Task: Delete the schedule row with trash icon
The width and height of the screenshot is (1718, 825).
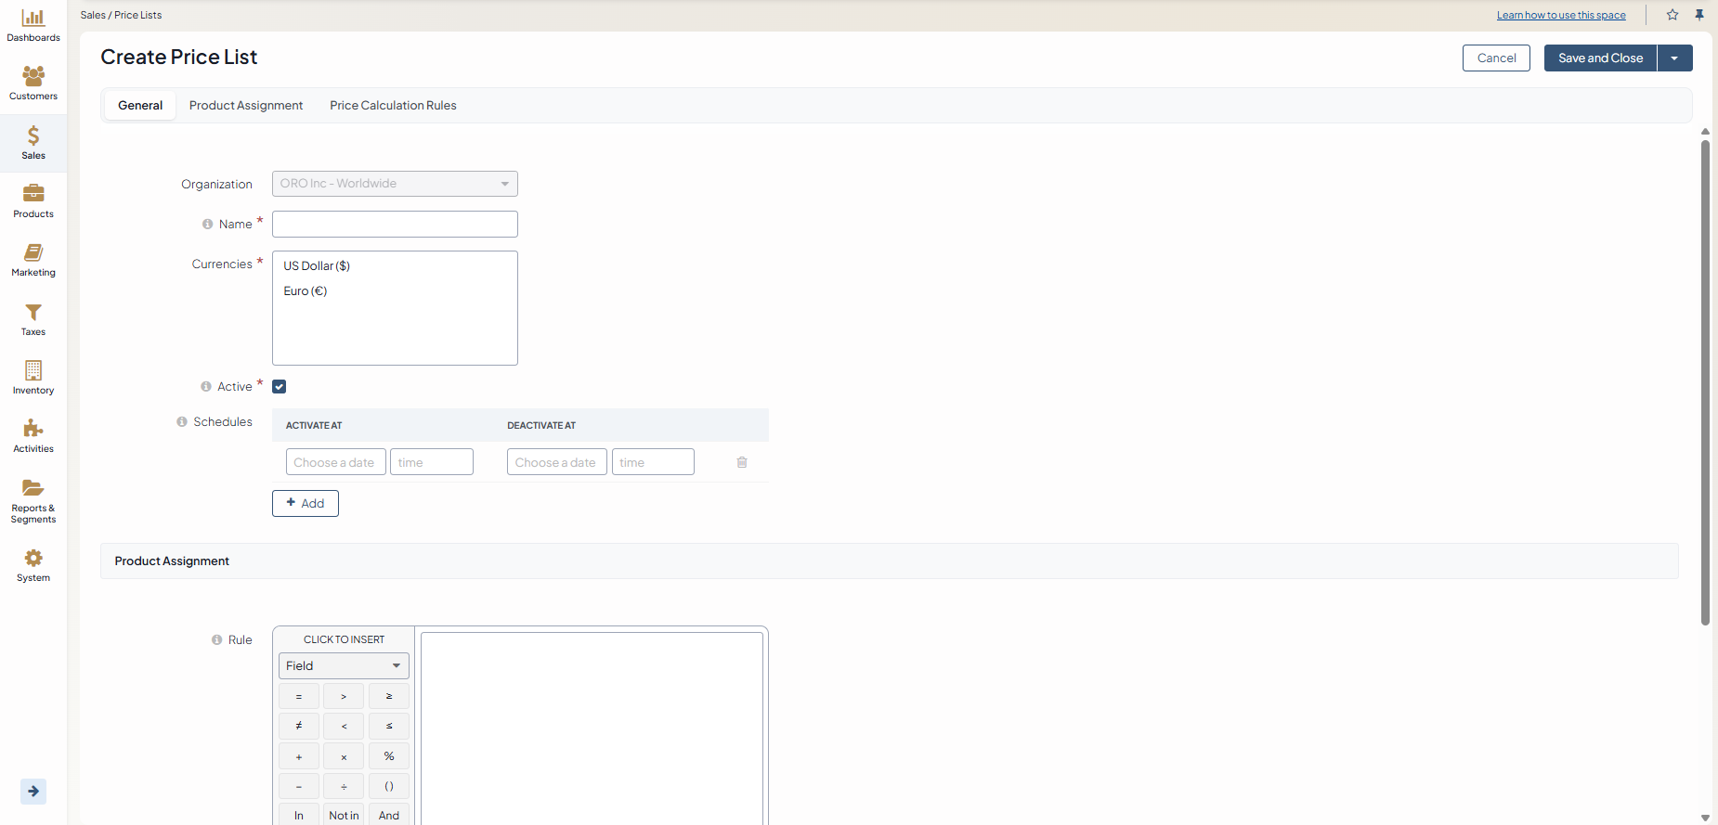Action: tap(742, 462)
